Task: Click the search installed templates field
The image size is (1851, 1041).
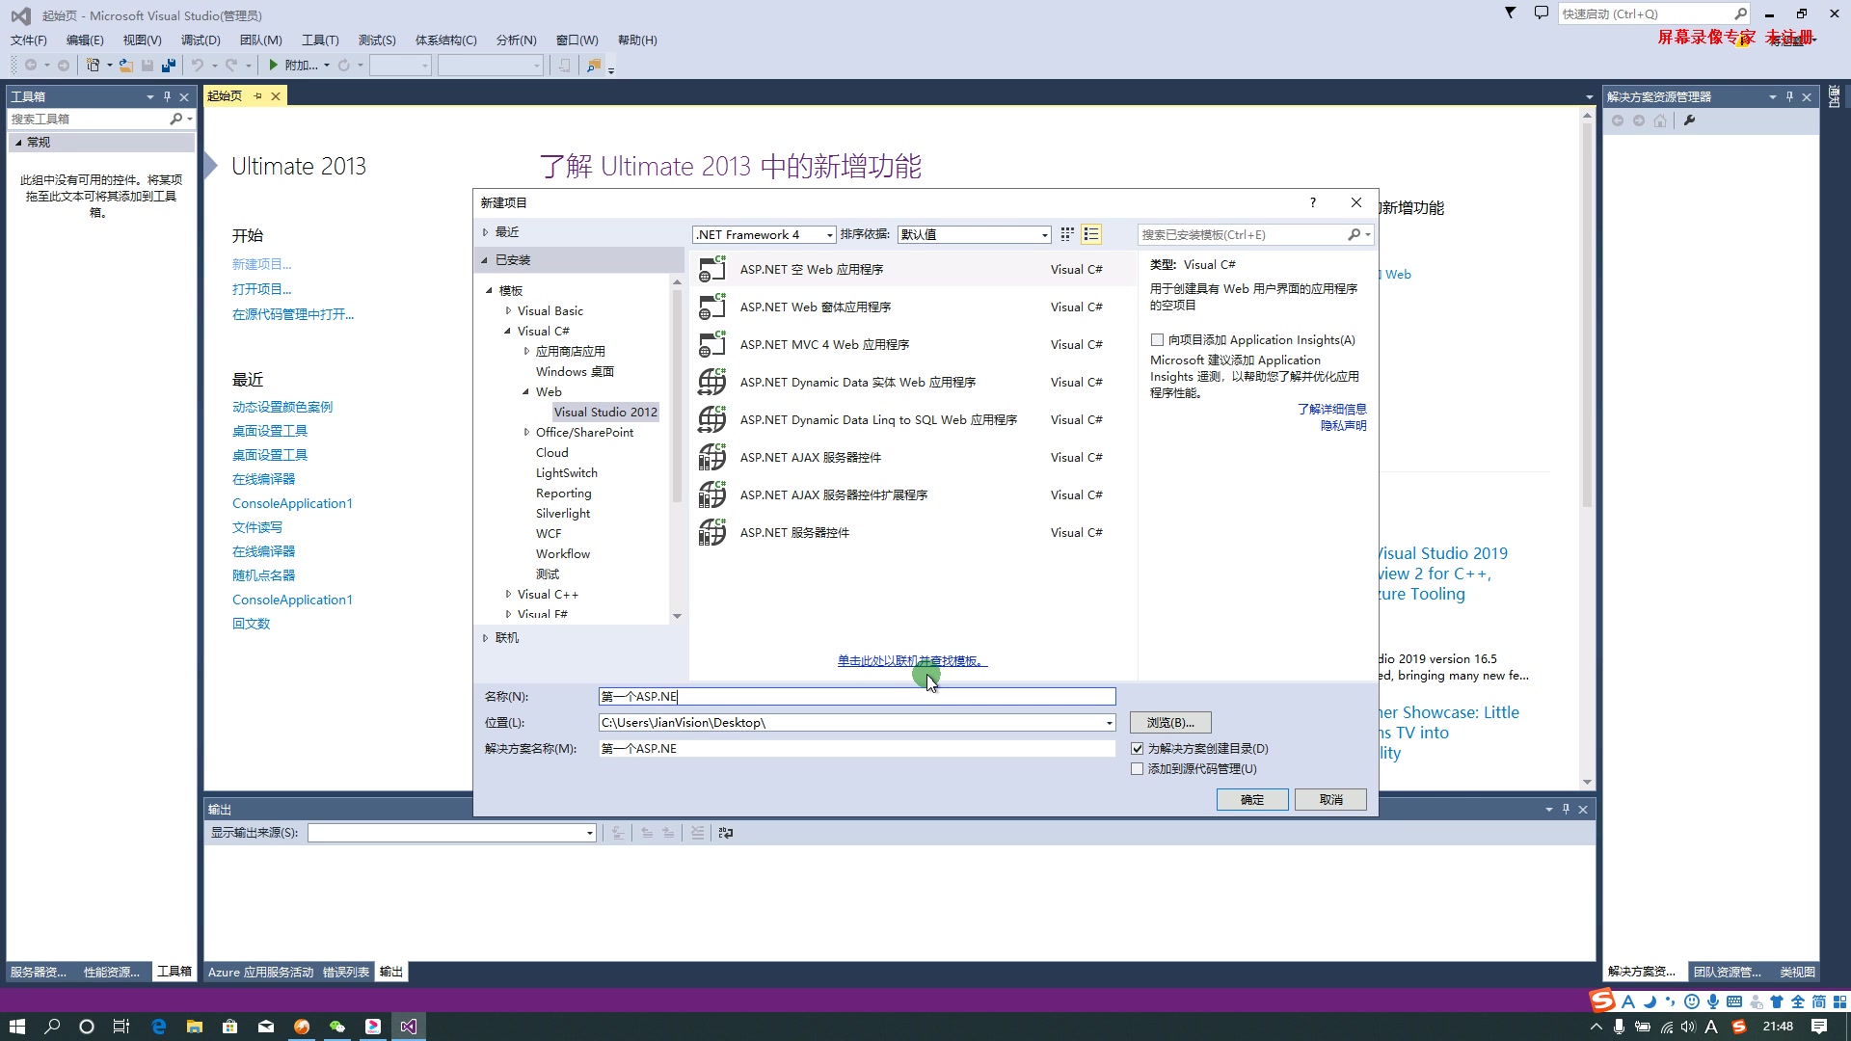Action: (1244, 234)
